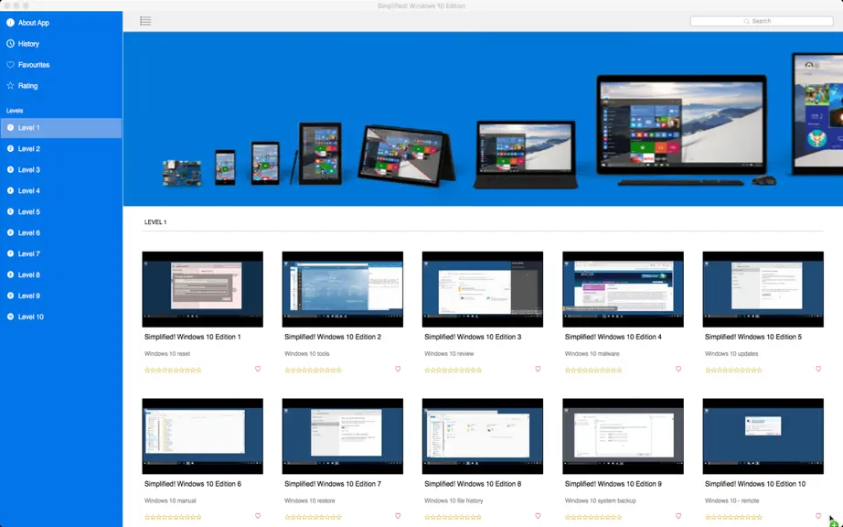Rate Edition 6 using its star row
The width and height of the screenshot is (843, 527).
(173, 517)
